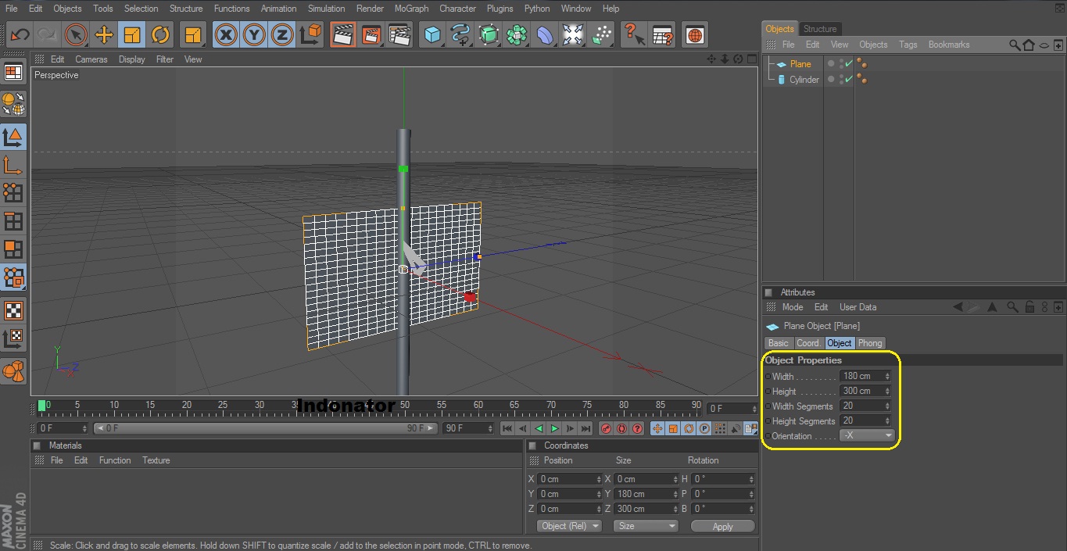Toggle parameter (P) keyframe recording button
Screen dimensions: 1067x551
[x=704, y=428]
